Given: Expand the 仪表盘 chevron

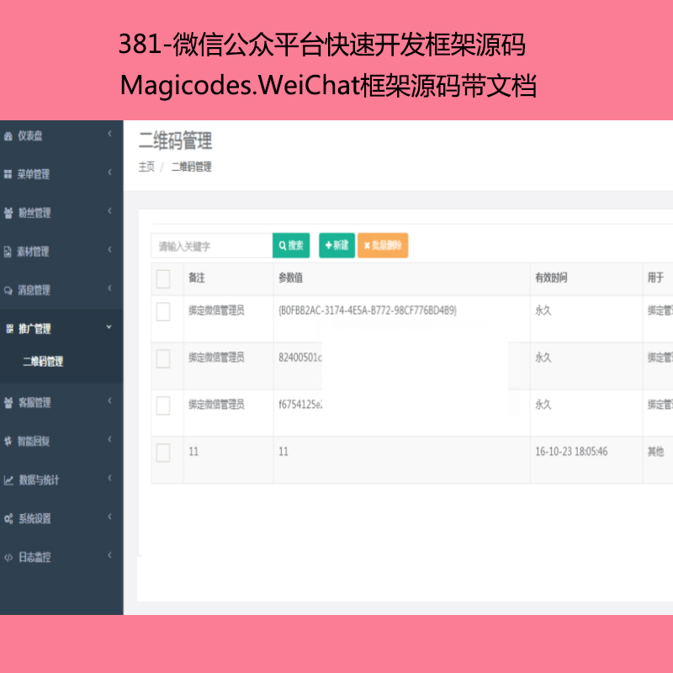Looking at the screenshot, I should pyautogui.click(x=109, y=134).
